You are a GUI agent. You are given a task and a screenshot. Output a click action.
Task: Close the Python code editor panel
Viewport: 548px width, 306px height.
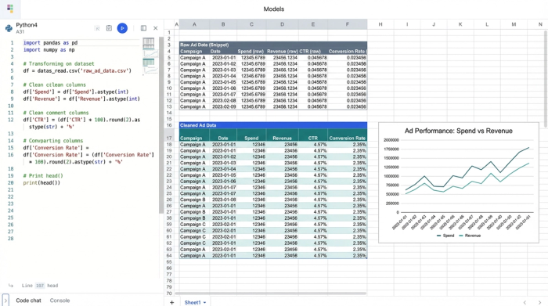click(156, 28)
